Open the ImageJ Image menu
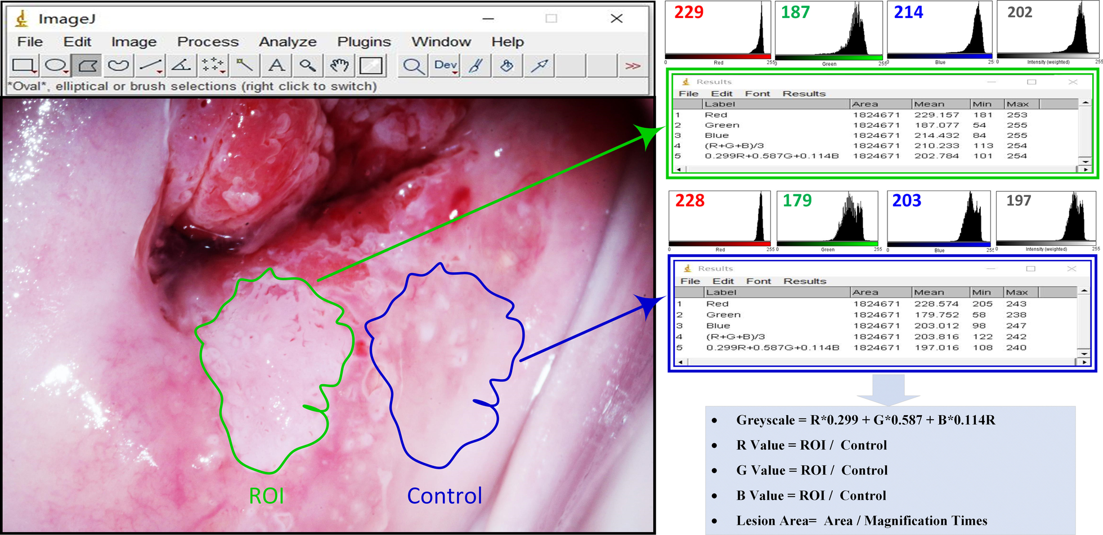Image resolution: width=1103 pixels, height=535 pixels. (134, 42)
